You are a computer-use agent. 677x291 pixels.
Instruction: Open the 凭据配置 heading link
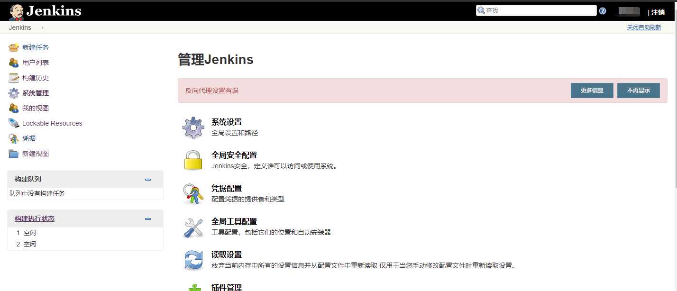pyautogui.click(x=227, y=188)
